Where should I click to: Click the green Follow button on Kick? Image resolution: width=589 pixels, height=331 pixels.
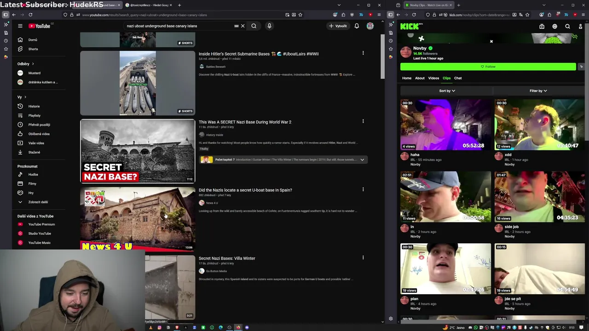point(488,67)
